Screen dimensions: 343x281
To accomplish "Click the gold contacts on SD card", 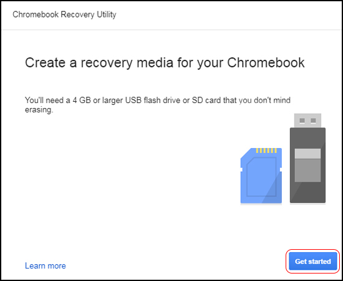I will pyautogui.click(x=266, y=150).
